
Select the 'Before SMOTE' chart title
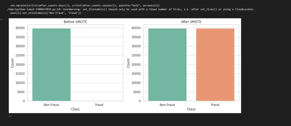click(x=75, y=22)
